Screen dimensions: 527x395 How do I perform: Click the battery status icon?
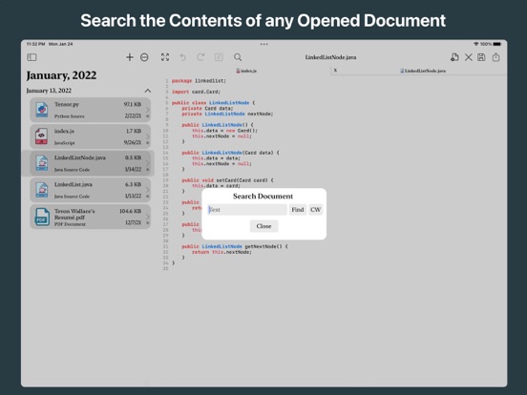tap(497, 44)
